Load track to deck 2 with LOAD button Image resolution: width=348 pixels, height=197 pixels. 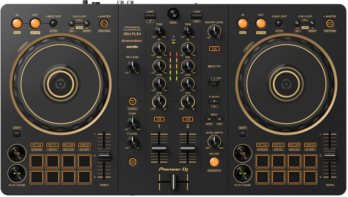click(x=197, y=16)
